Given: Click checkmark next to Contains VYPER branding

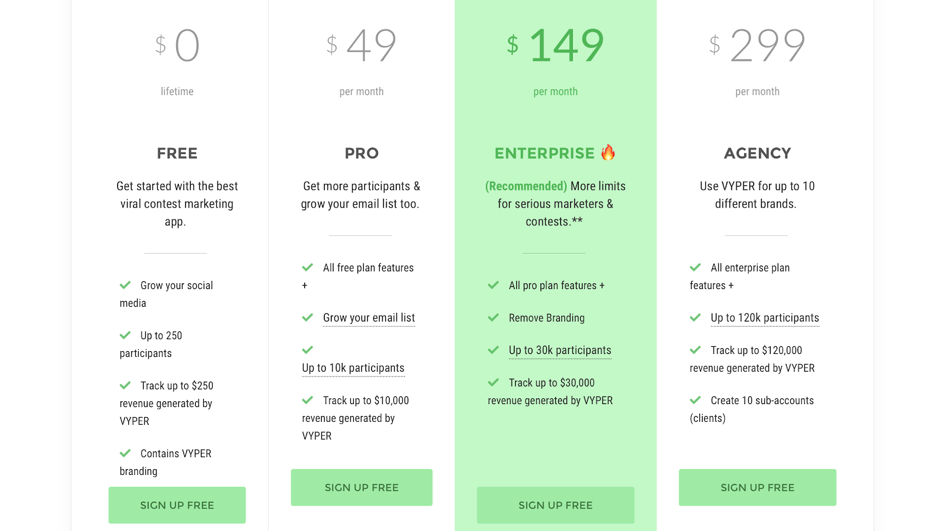Looking at the screenshot, I should [125, 453].
